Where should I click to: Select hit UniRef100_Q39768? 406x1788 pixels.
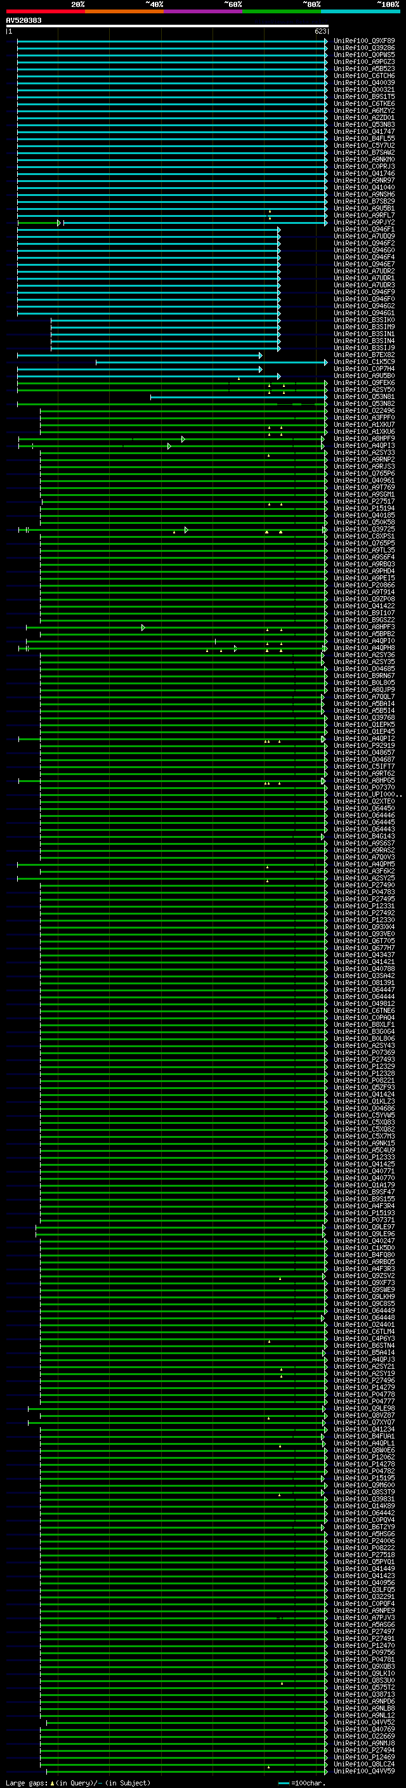coord(364,718)
